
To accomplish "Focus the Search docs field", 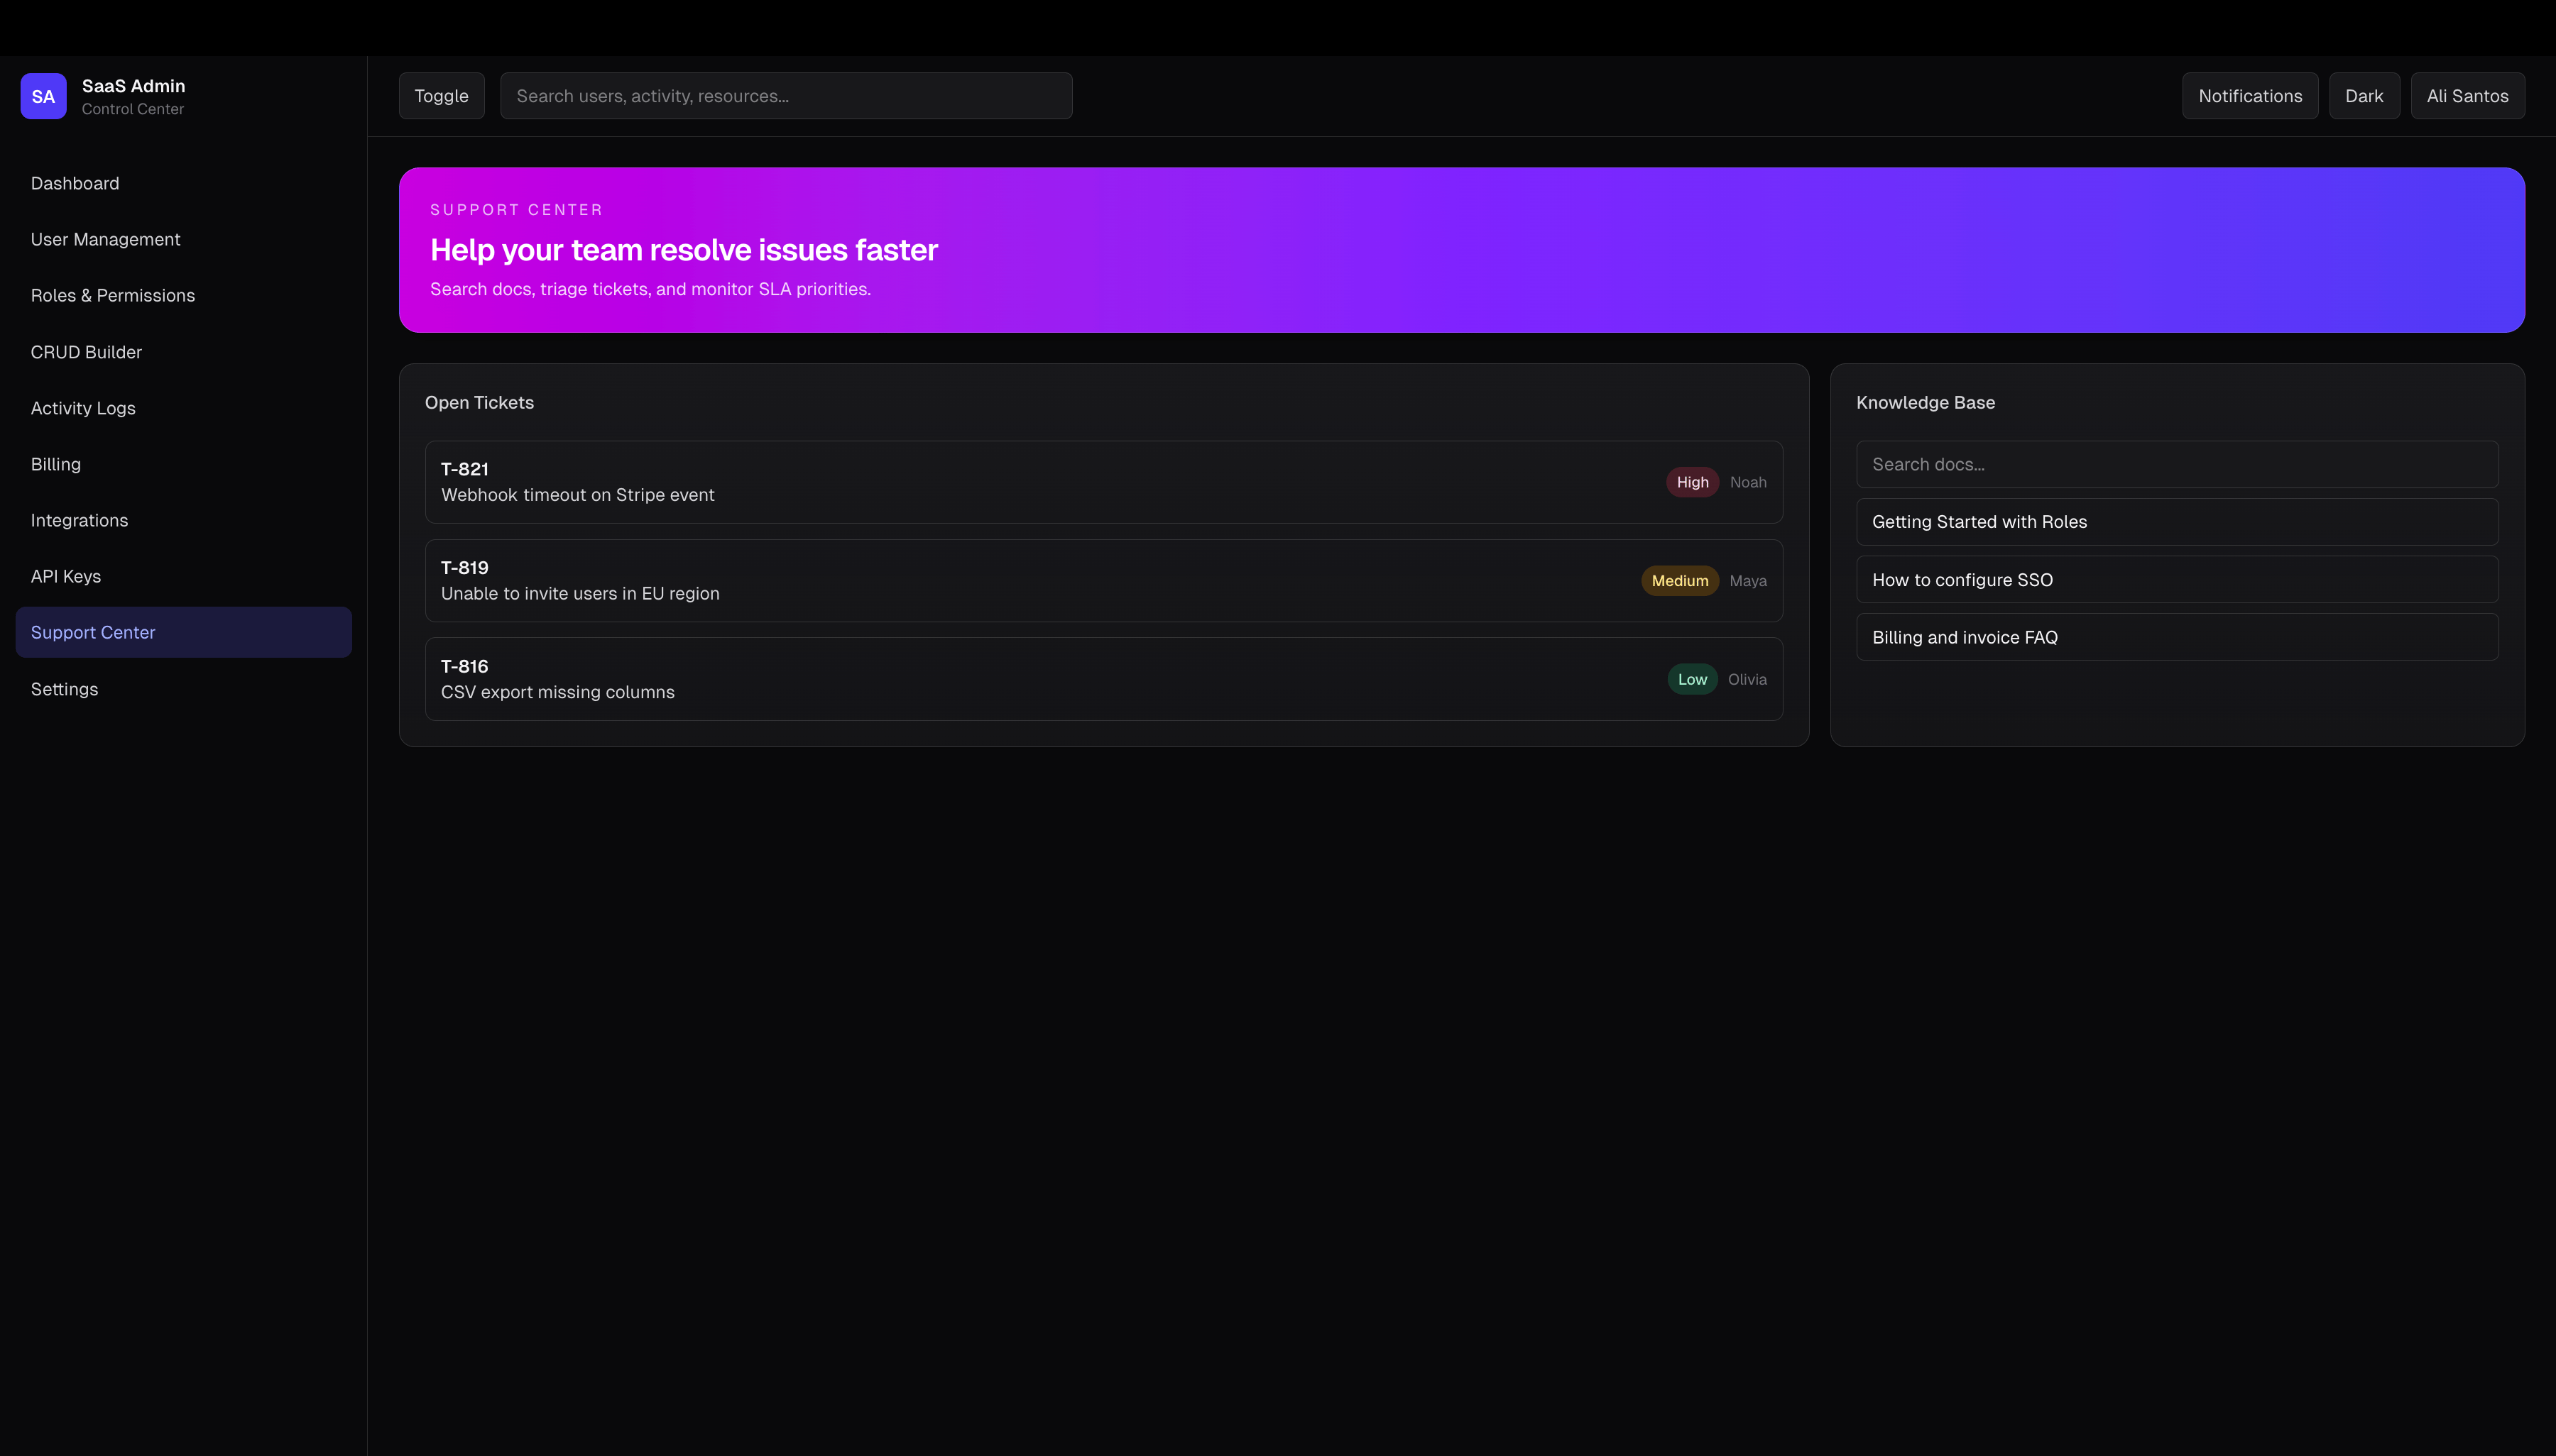I will [2177, 464].
